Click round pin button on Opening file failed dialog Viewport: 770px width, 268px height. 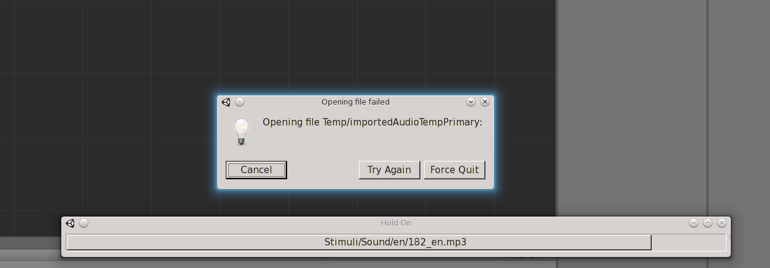pos(240,102)
